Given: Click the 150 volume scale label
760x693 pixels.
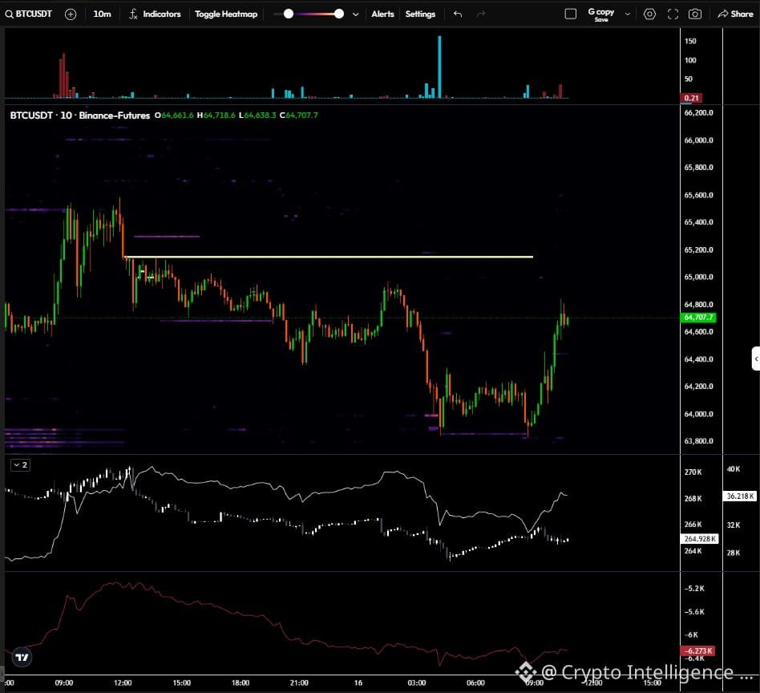Looking at the screenshot, I should (x=690, y=41).
